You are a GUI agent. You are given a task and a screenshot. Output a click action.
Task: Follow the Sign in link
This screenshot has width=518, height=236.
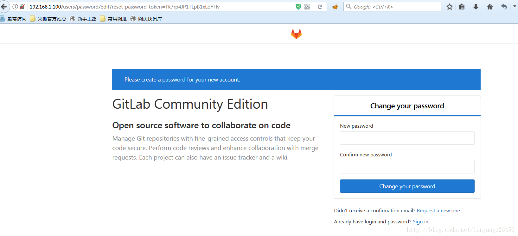420,222
